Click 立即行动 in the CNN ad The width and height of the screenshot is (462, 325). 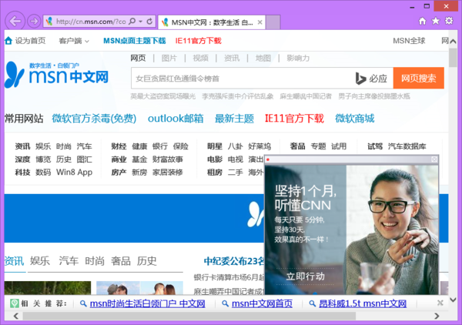coord(305,276)
